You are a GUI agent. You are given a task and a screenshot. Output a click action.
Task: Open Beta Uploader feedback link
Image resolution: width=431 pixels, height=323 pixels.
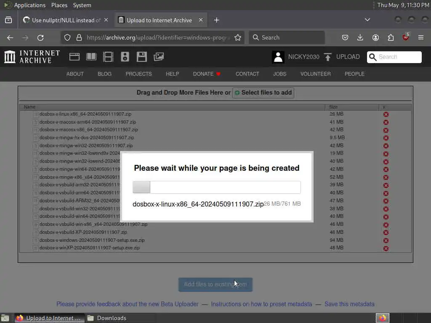coord(128,304)
